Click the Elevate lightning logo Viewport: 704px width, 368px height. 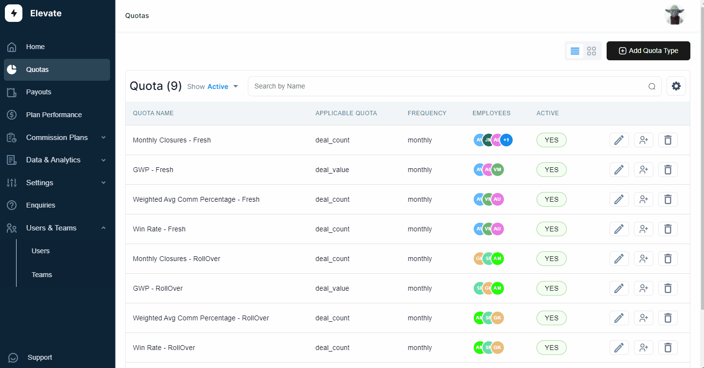14,13
